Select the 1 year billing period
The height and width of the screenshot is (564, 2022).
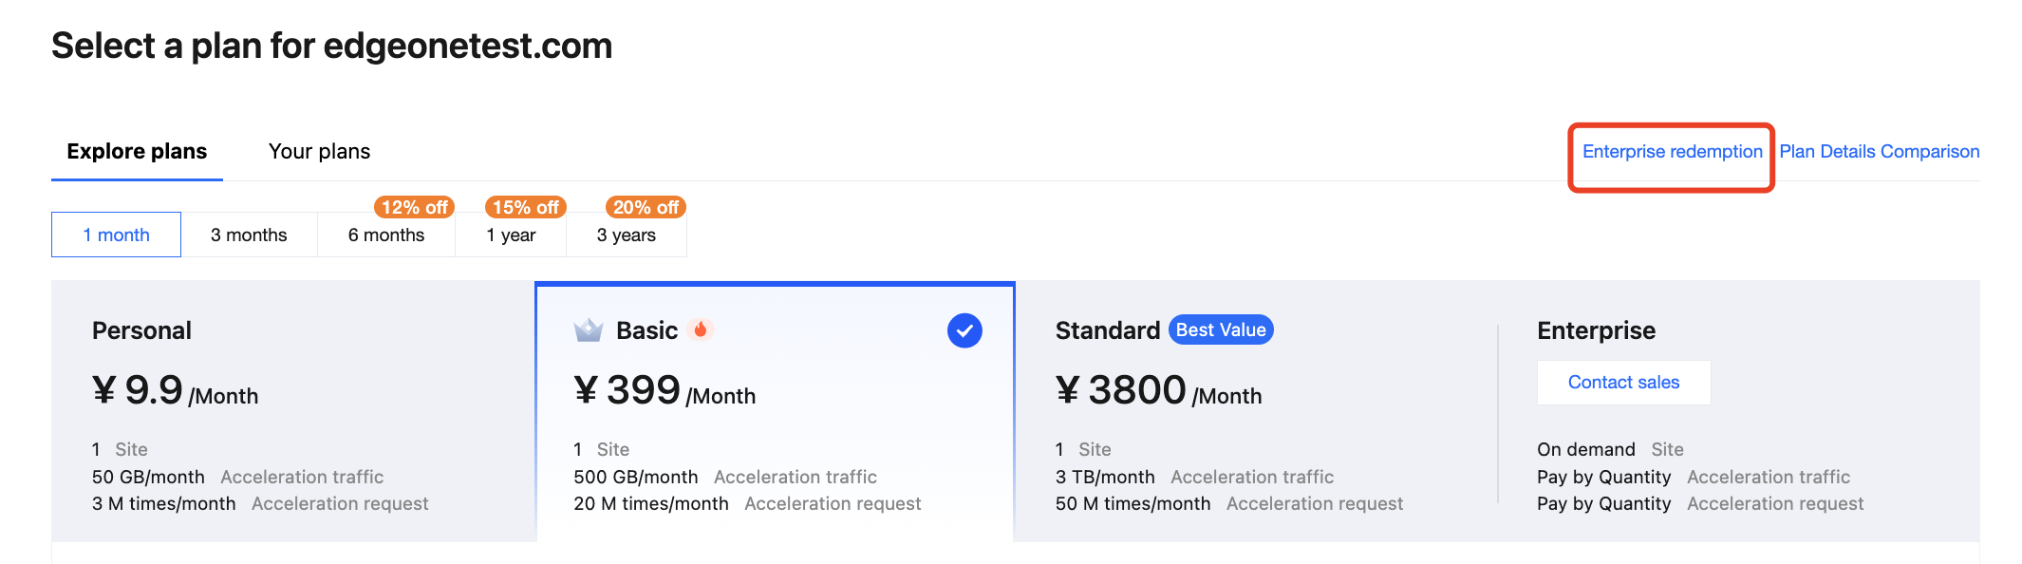pos(511,235)
